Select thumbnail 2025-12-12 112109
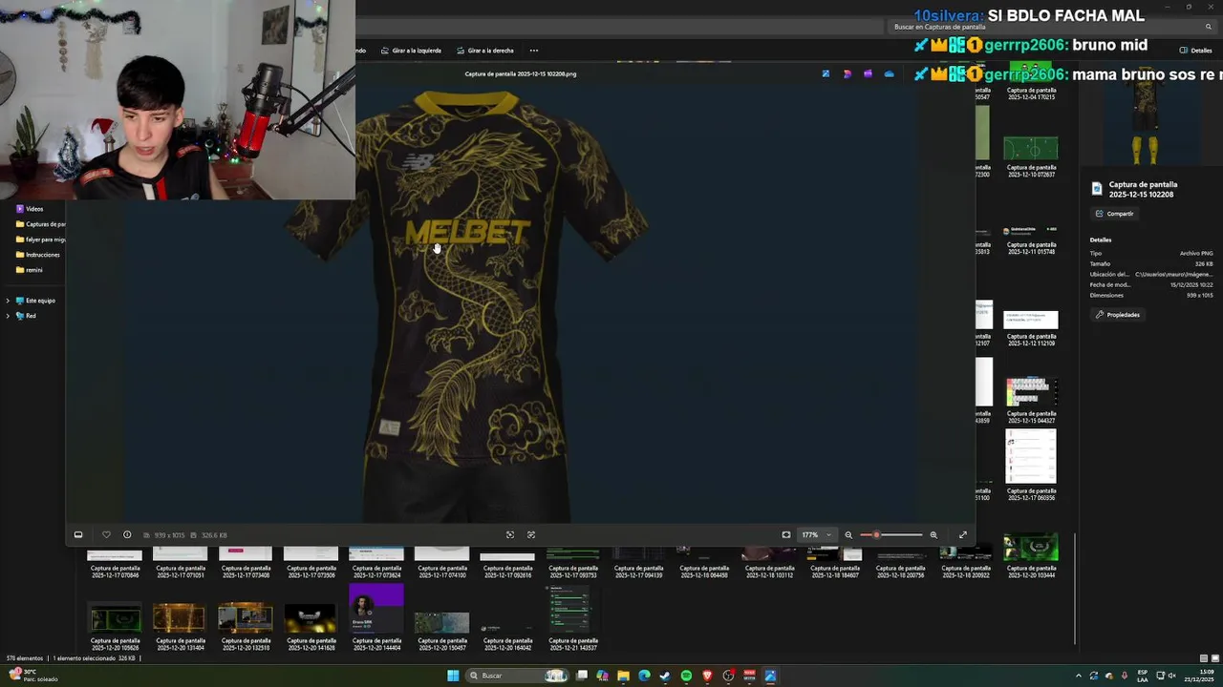Image resolution: width=1223 pixels, height=687 pixels. [x=1031, y=329]
